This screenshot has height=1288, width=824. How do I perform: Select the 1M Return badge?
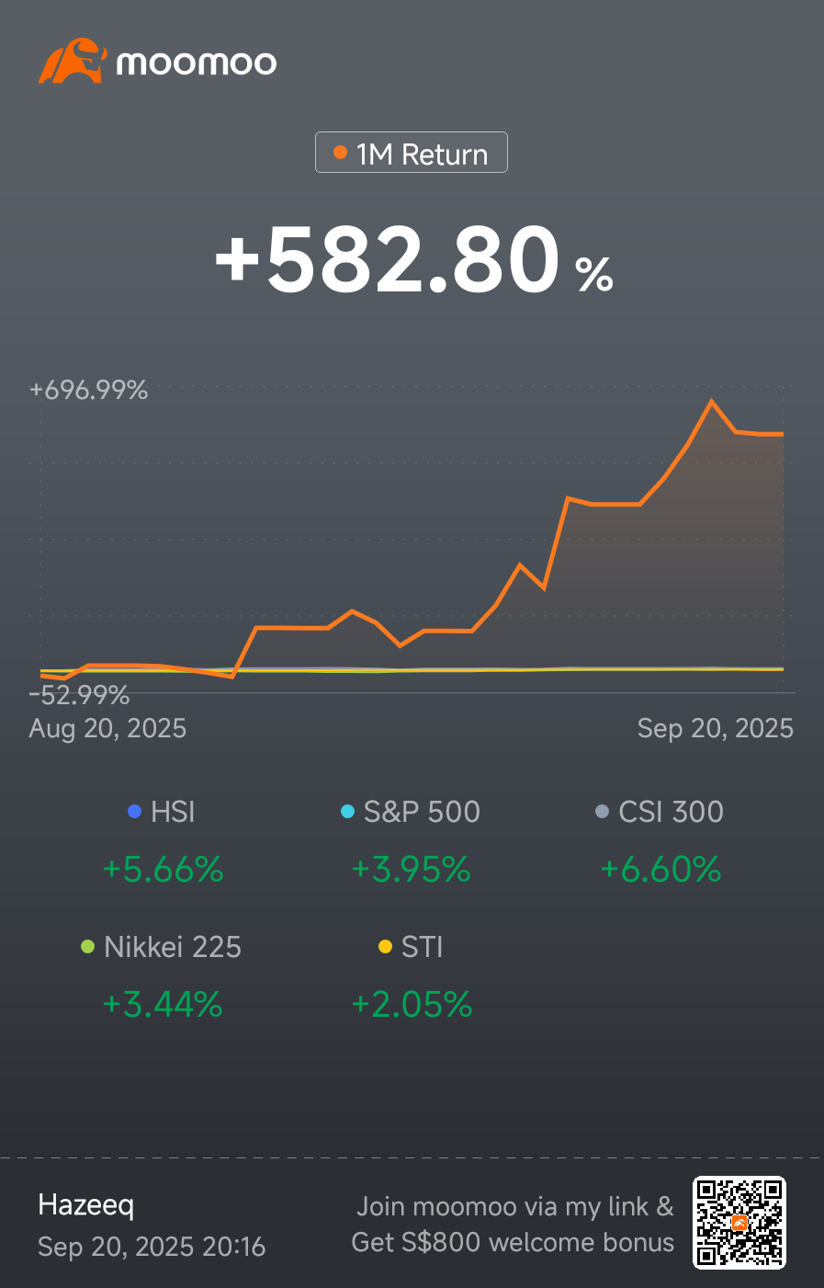tap(412, 153)
